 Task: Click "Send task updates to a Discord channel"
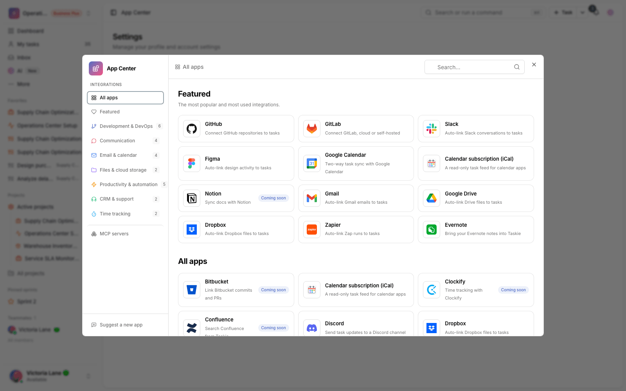click(365, 332)
